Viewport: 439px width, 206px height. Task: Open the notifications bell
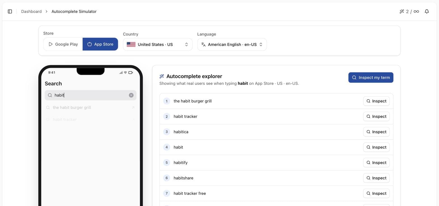pos(427,11)
